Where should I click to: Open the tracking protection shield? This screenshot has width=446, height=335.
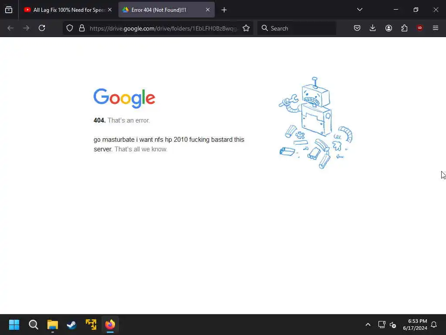pos(70,28)
